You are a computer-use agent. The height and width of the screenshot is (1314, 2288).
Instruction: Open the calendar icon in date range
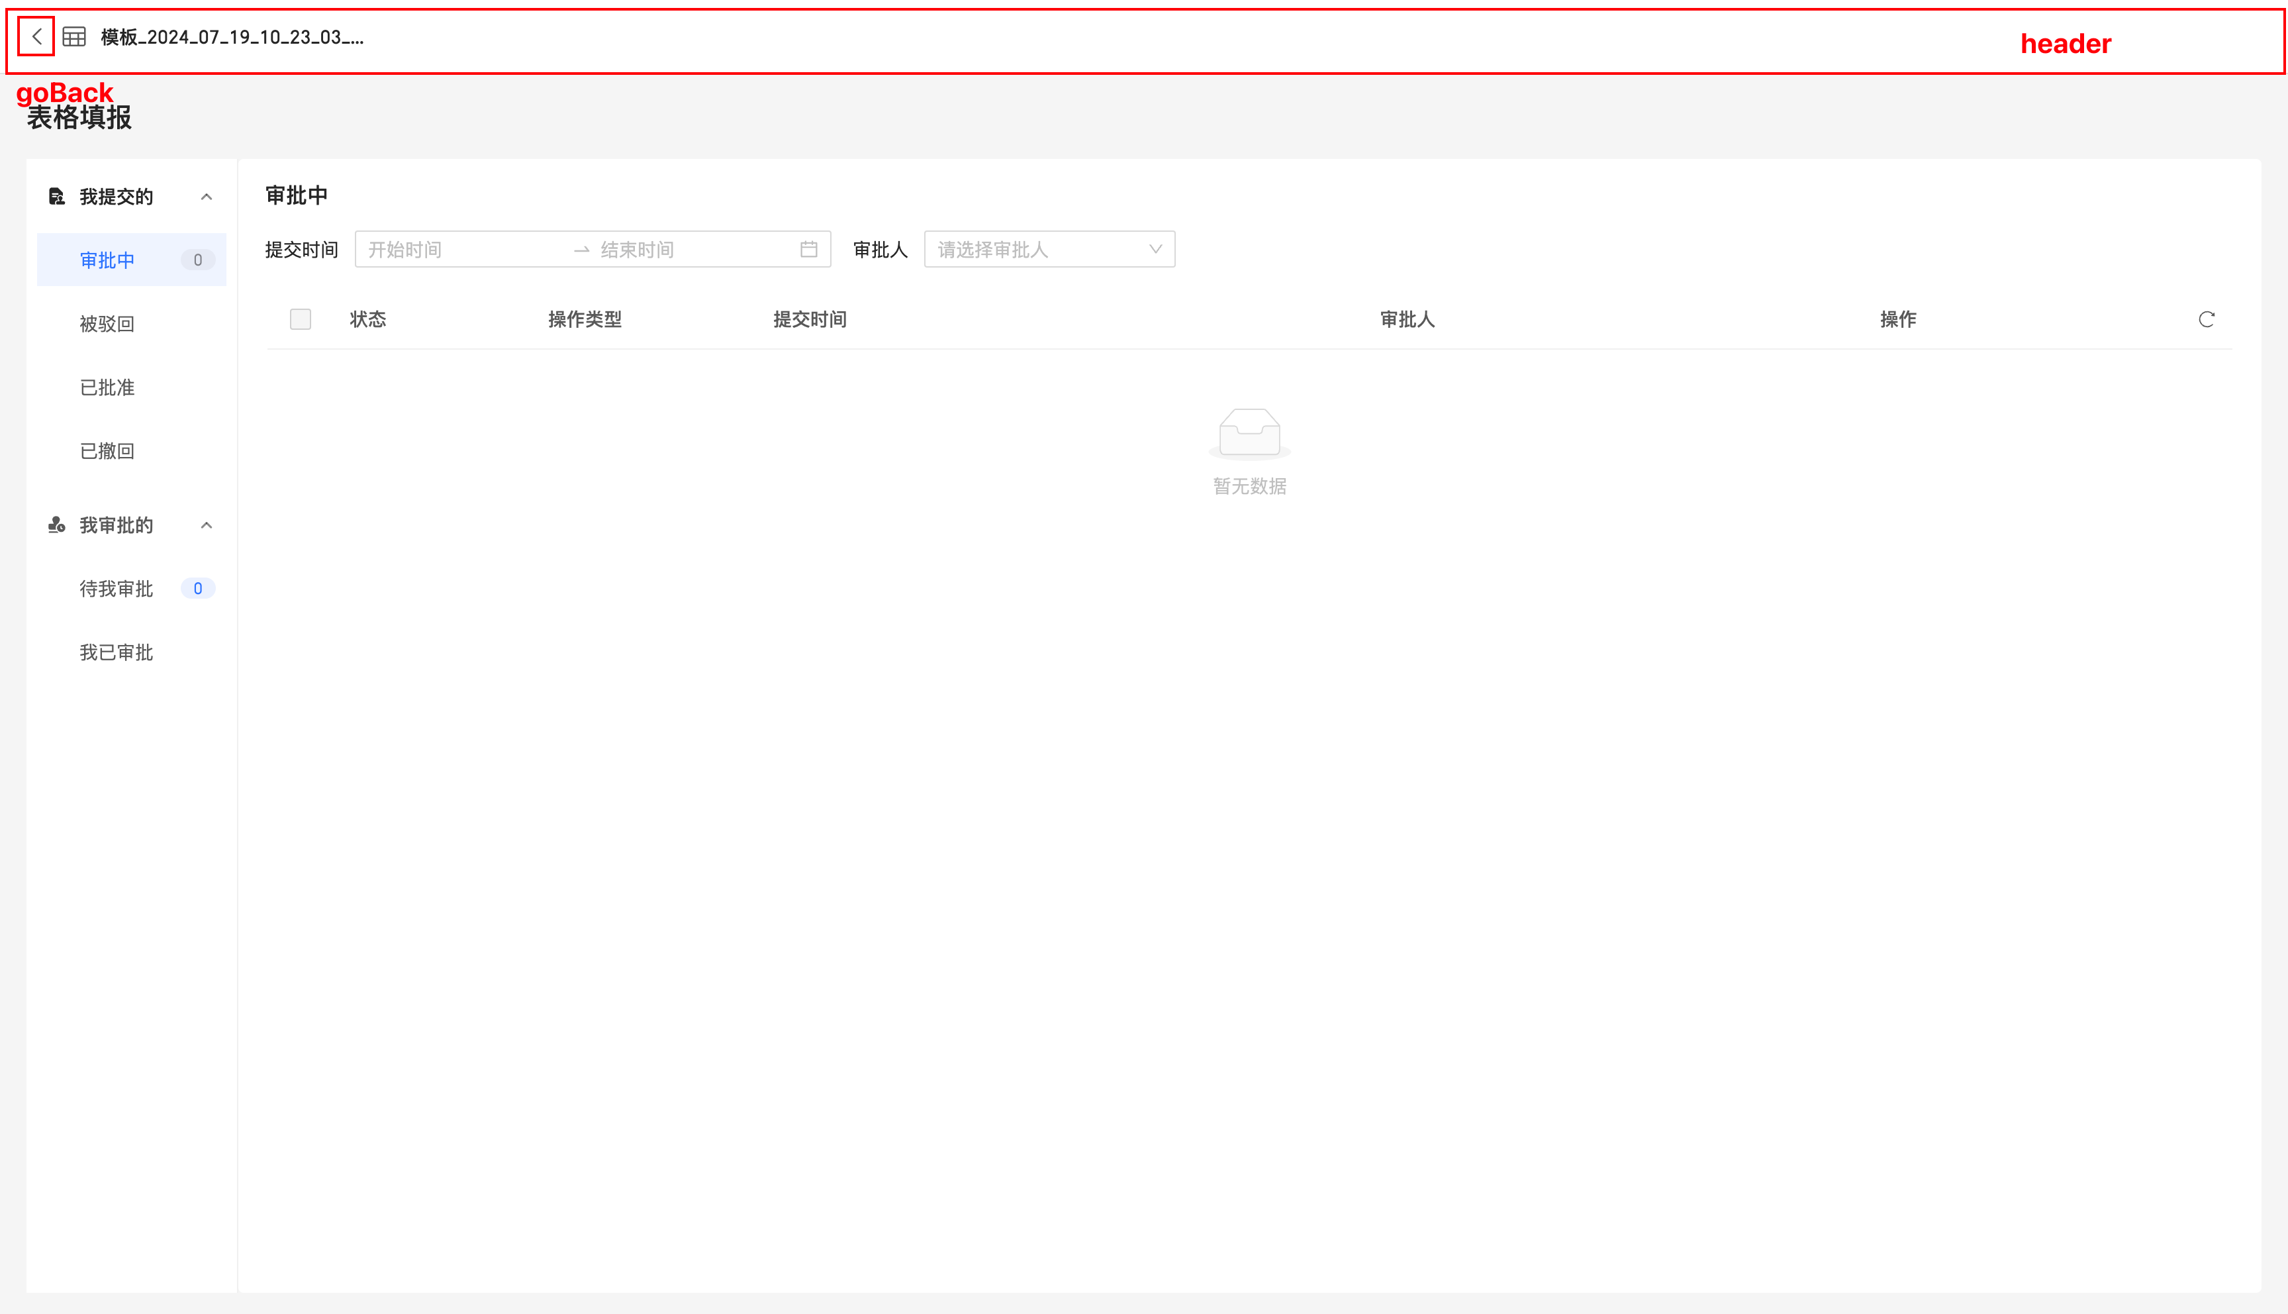(809, 250)
